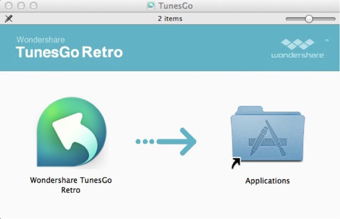The width and height of the screenshot is (340, 219).
Task: Close the TunesGo window
Action: tap(9, 6)
